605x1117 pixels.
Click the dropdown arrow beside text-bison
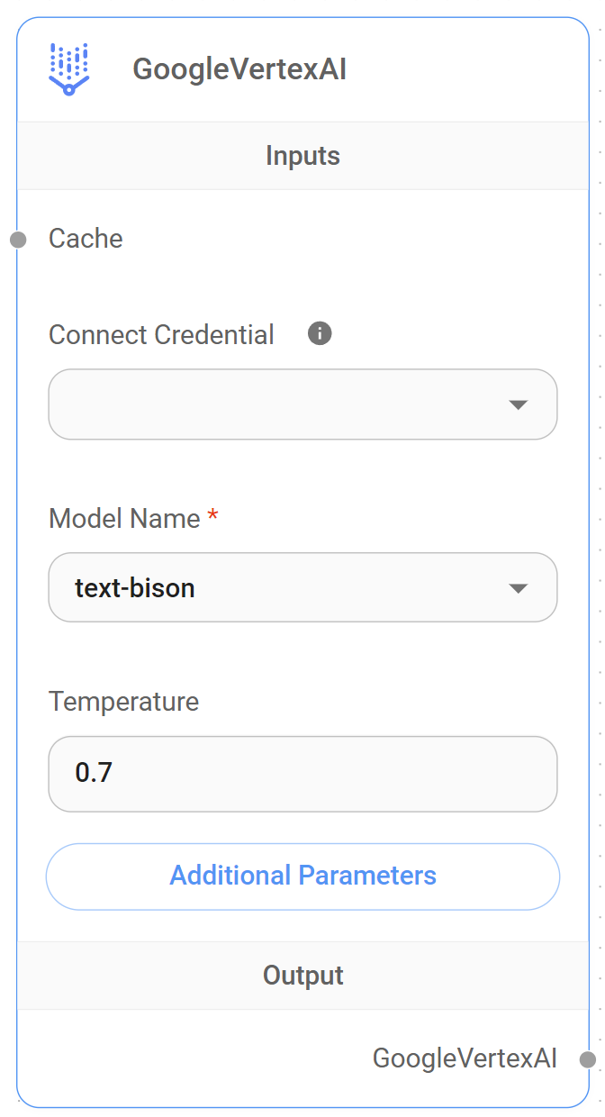tap(519, 587)
